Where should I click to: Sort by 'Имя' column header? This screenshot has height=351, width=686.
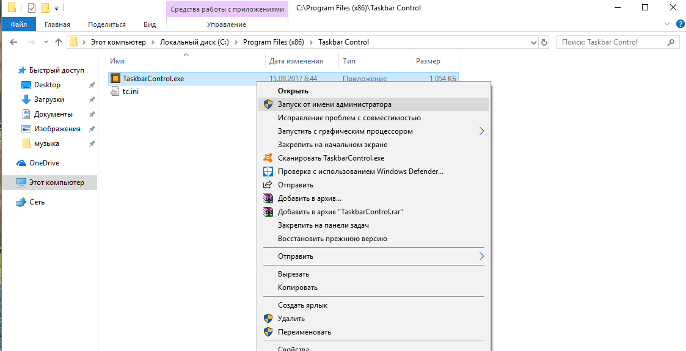click(x=186, y=61)
